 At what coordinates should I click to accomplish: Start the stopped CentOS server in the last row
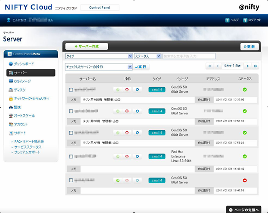(x=117, y=180)
